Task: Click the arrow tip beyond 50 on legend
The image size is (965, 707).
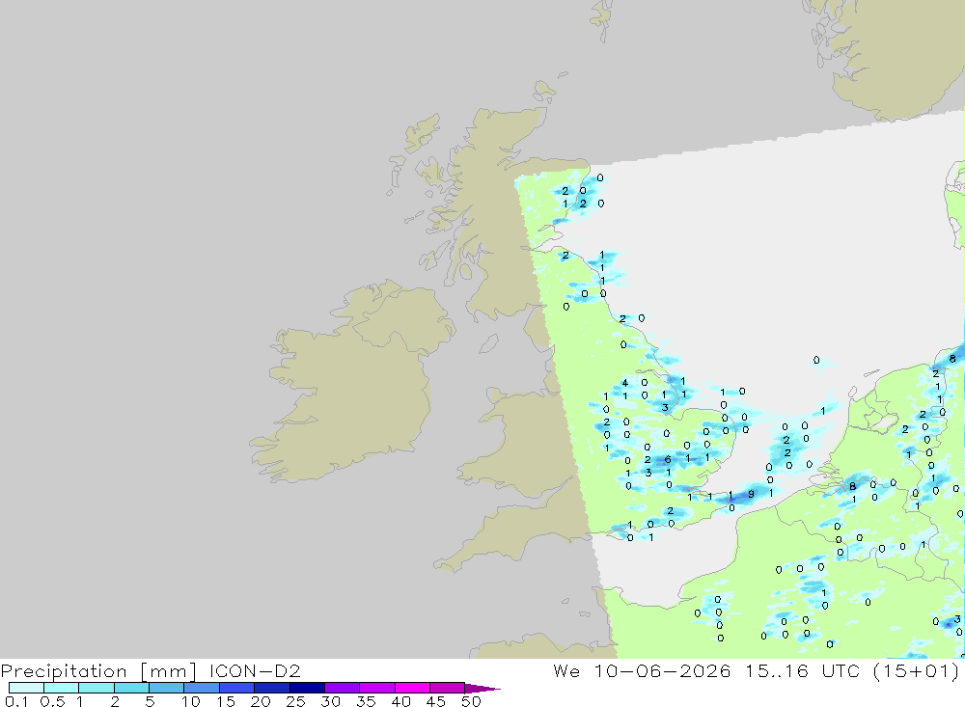Action: (x=483, y=688)
